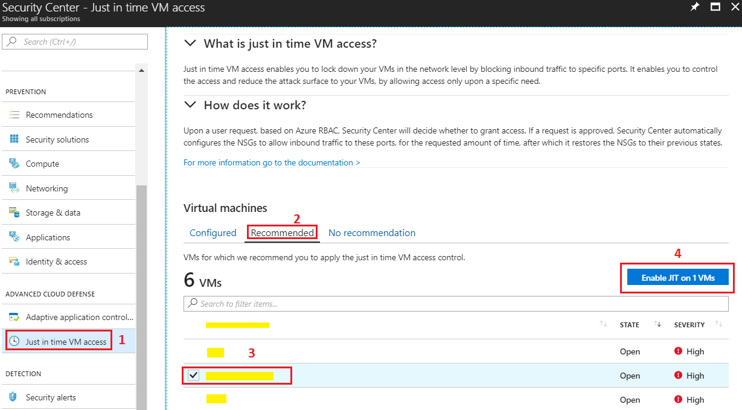Open Recommendations via its checklist icon
The height and width of the screenshot is (410, 742).
[x=14, y=115]
